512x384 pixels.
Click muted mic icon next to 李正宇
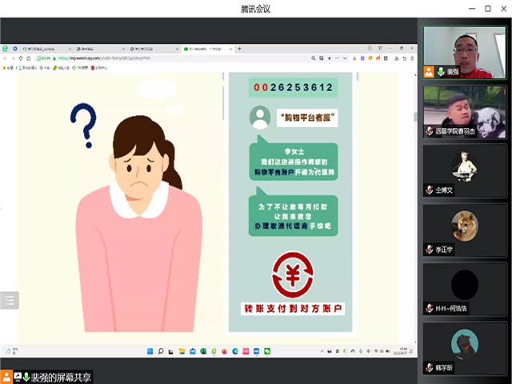430,250
